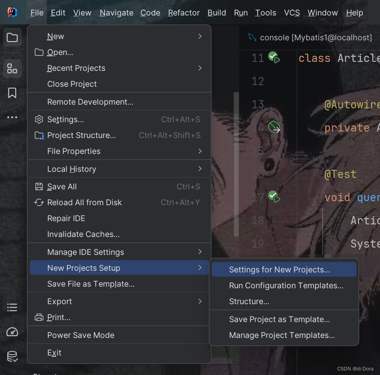
Task: Select Save Project as Template...
Action: (x=284, y=319)
